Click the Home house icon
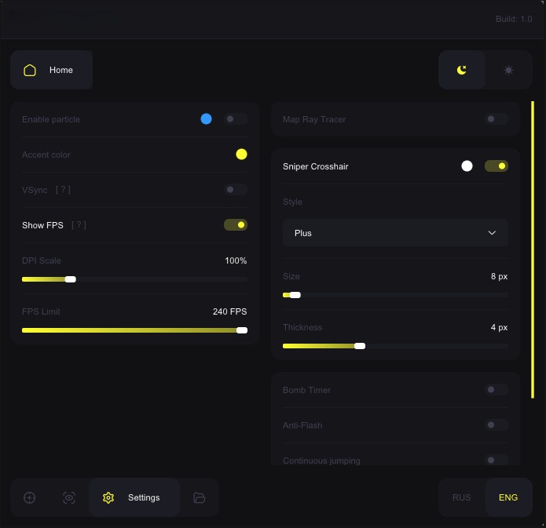The height and width of the screenshot is (528, 546). 30,70
